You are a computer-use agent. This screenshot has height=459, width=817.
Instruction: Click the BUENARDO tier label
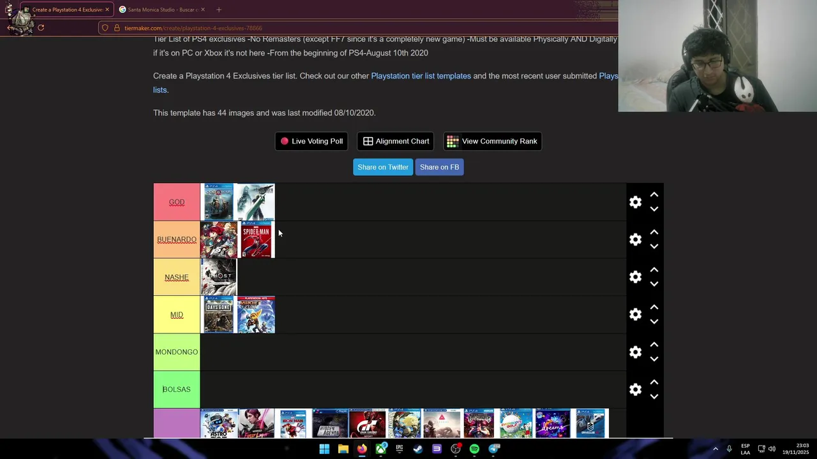coord(177,240)
